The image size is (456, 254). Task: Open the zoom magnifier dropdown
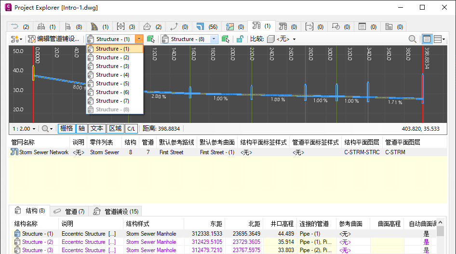click(47, 129)
